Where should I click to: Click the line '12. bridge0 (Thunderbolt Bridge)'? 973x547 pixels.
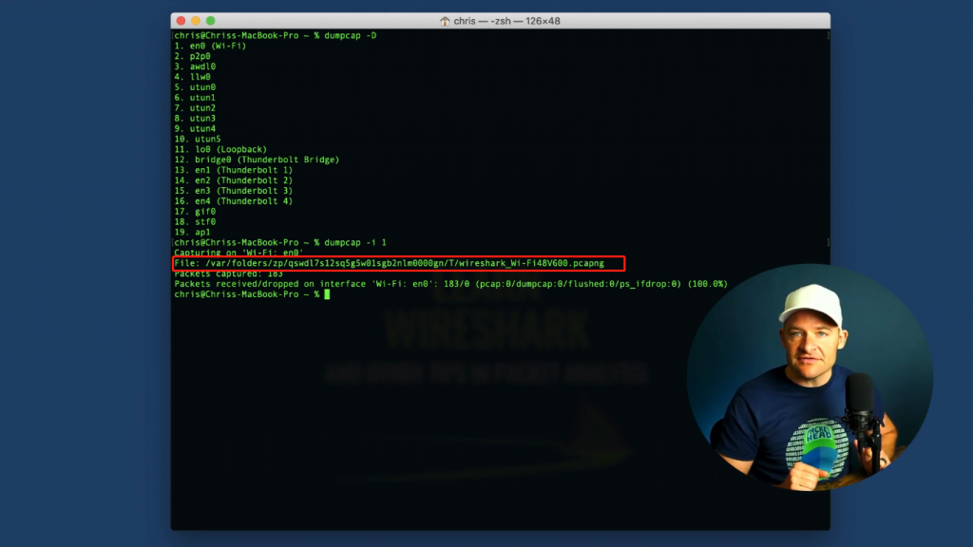click(x=257, y=160)
